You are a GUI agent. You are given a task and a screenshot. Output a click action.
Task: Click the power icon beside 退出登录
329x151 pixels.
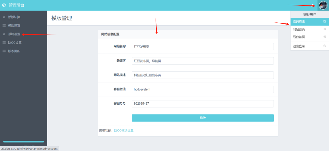(325, 46)
